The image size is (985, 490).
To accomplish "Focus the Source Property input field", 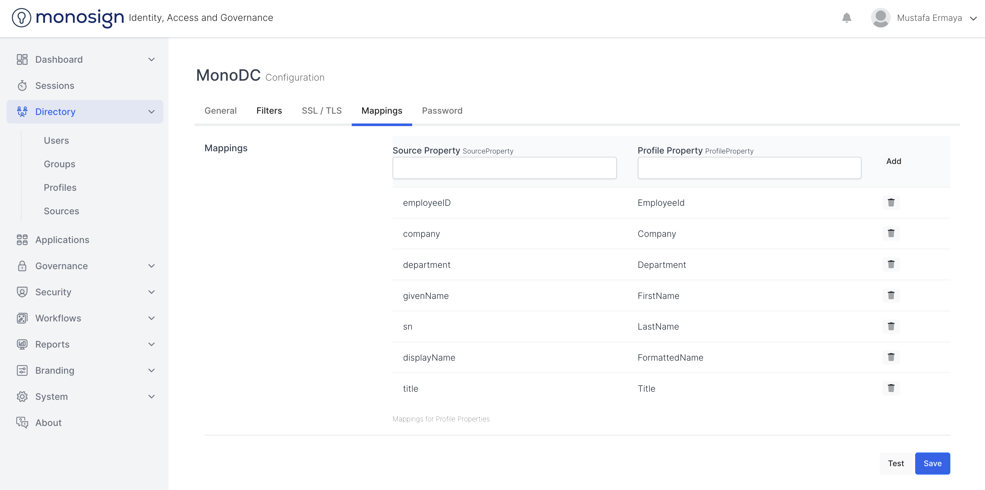I will coord(504,168).
